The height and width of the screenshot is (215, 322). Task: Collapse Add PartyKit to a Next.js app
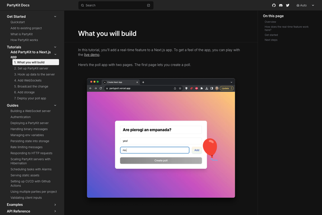click(x=55, y=54)
